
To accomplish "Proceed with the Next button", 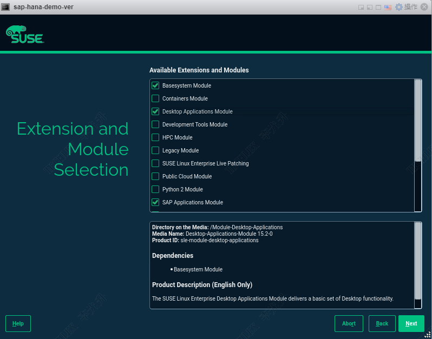I will [x=411, y=323].
